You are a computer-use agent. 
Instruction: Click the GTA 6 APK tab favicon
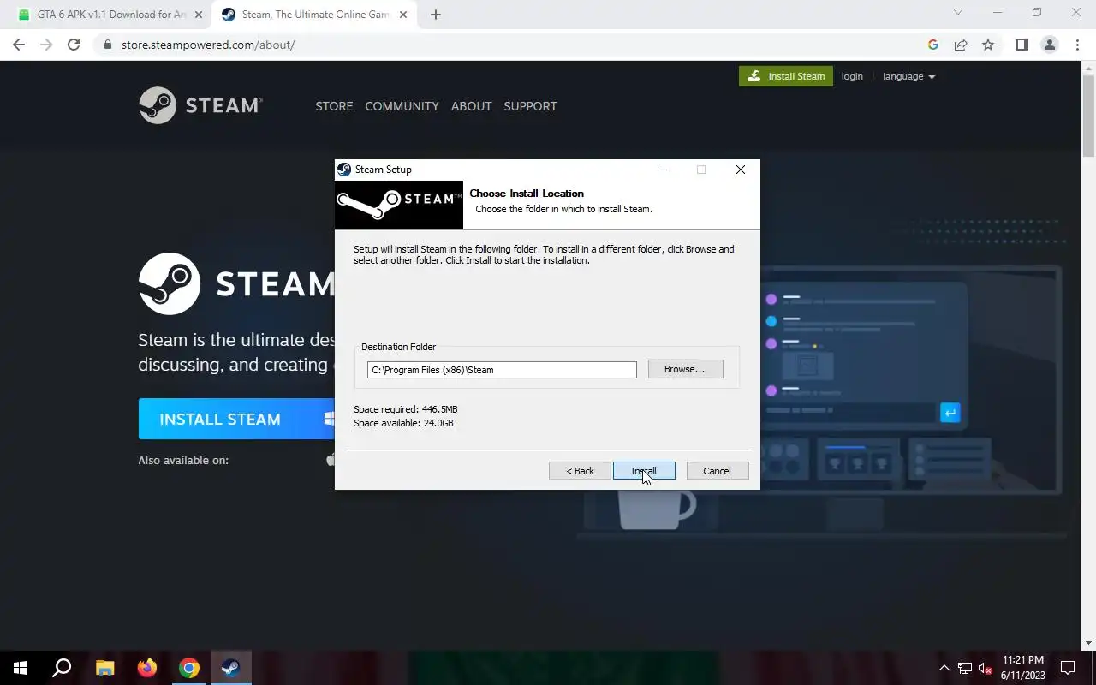click(24, 15)
